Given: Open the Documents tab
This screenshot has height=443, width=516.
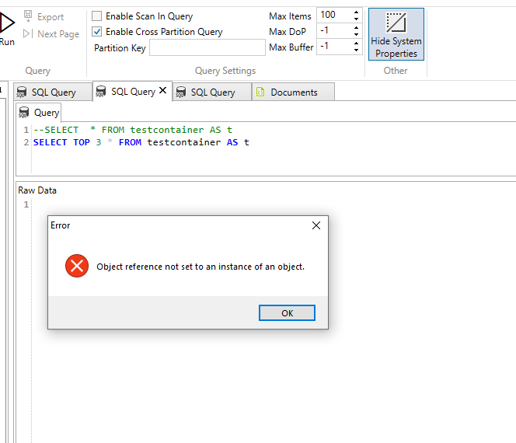Looking at the screenshot, I should 294,92.
